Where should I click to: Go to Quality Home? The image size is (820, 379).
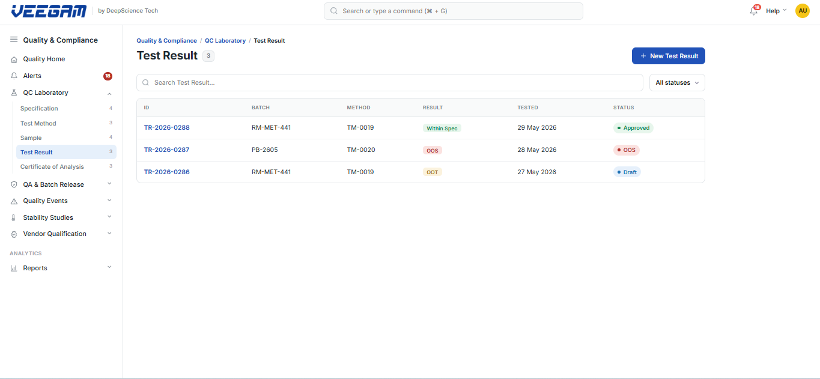click(44, 59)
